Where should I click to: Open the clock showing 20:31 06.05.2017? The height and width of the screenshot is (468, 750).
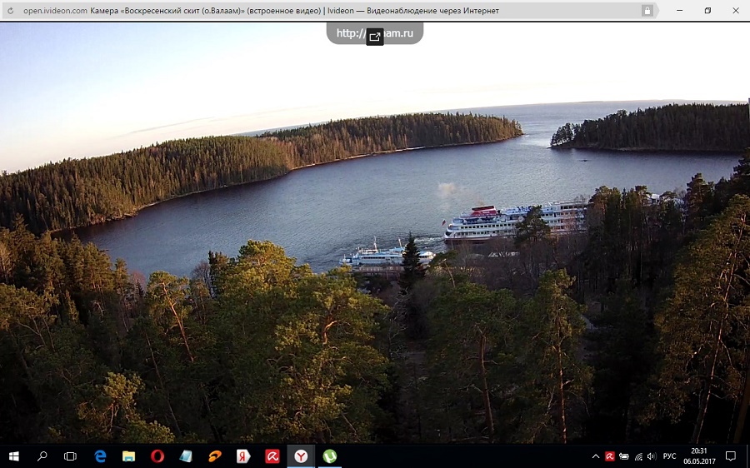coord(699,456)
